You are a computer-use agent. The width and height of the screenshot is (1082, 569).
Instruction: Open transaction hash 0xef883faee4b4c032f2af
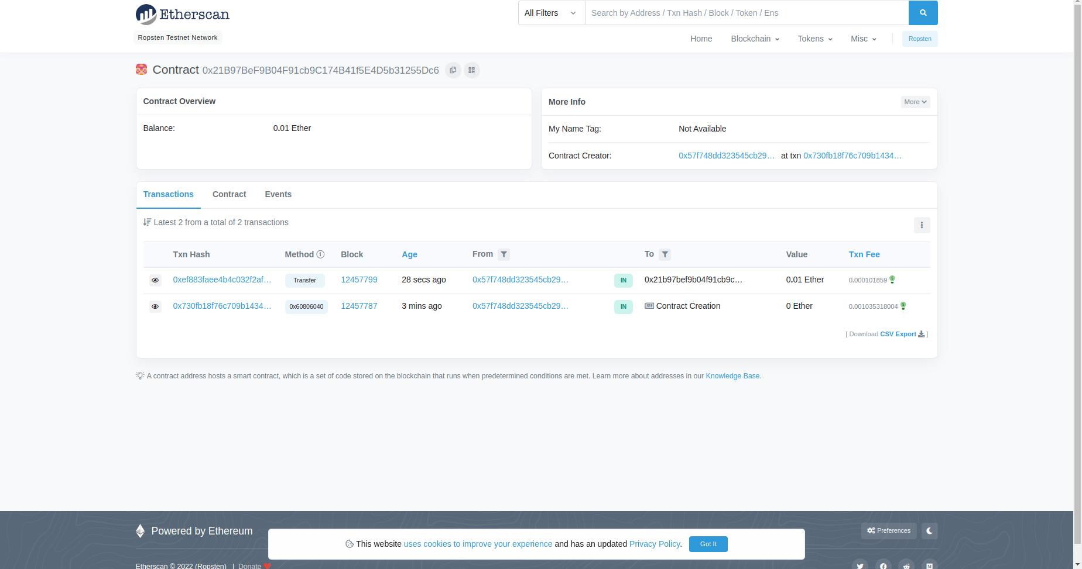222,280
